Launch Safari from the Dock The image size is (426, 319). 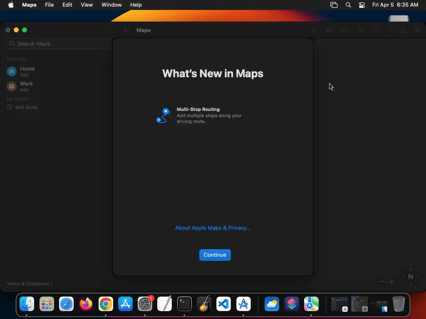66,304
